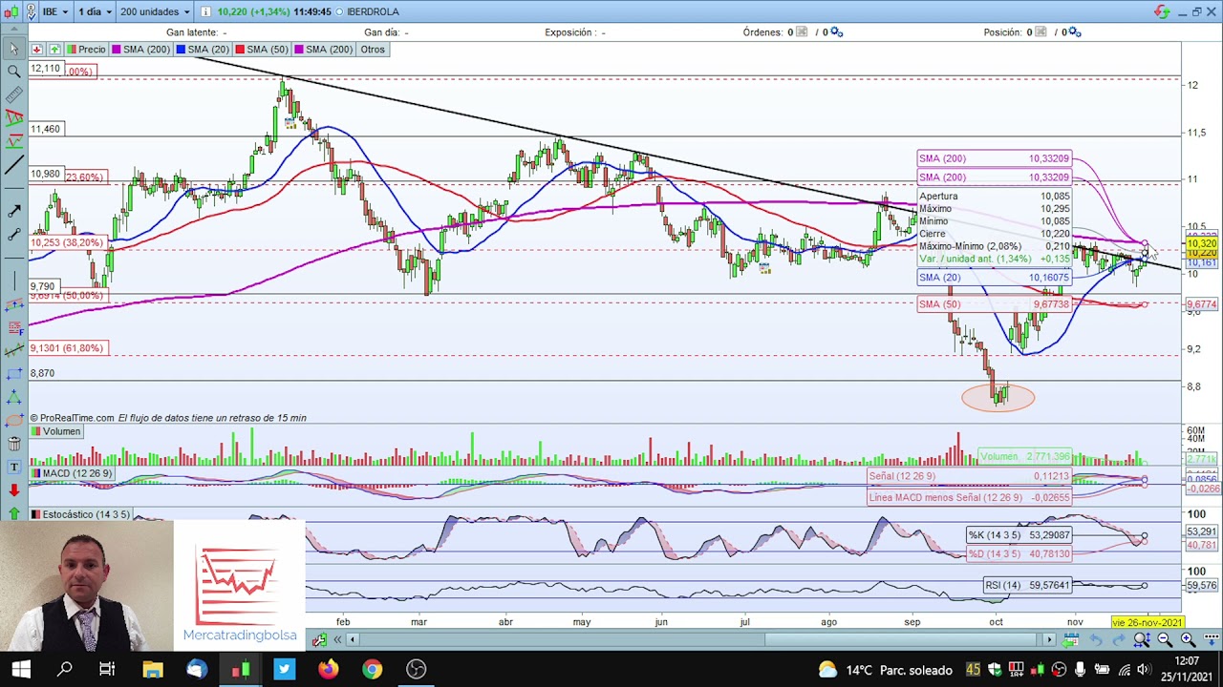The height and width of the screenshot is (687, 1223).
Task: Click the green sync refresh icon top right
Action: point(1162,11)
